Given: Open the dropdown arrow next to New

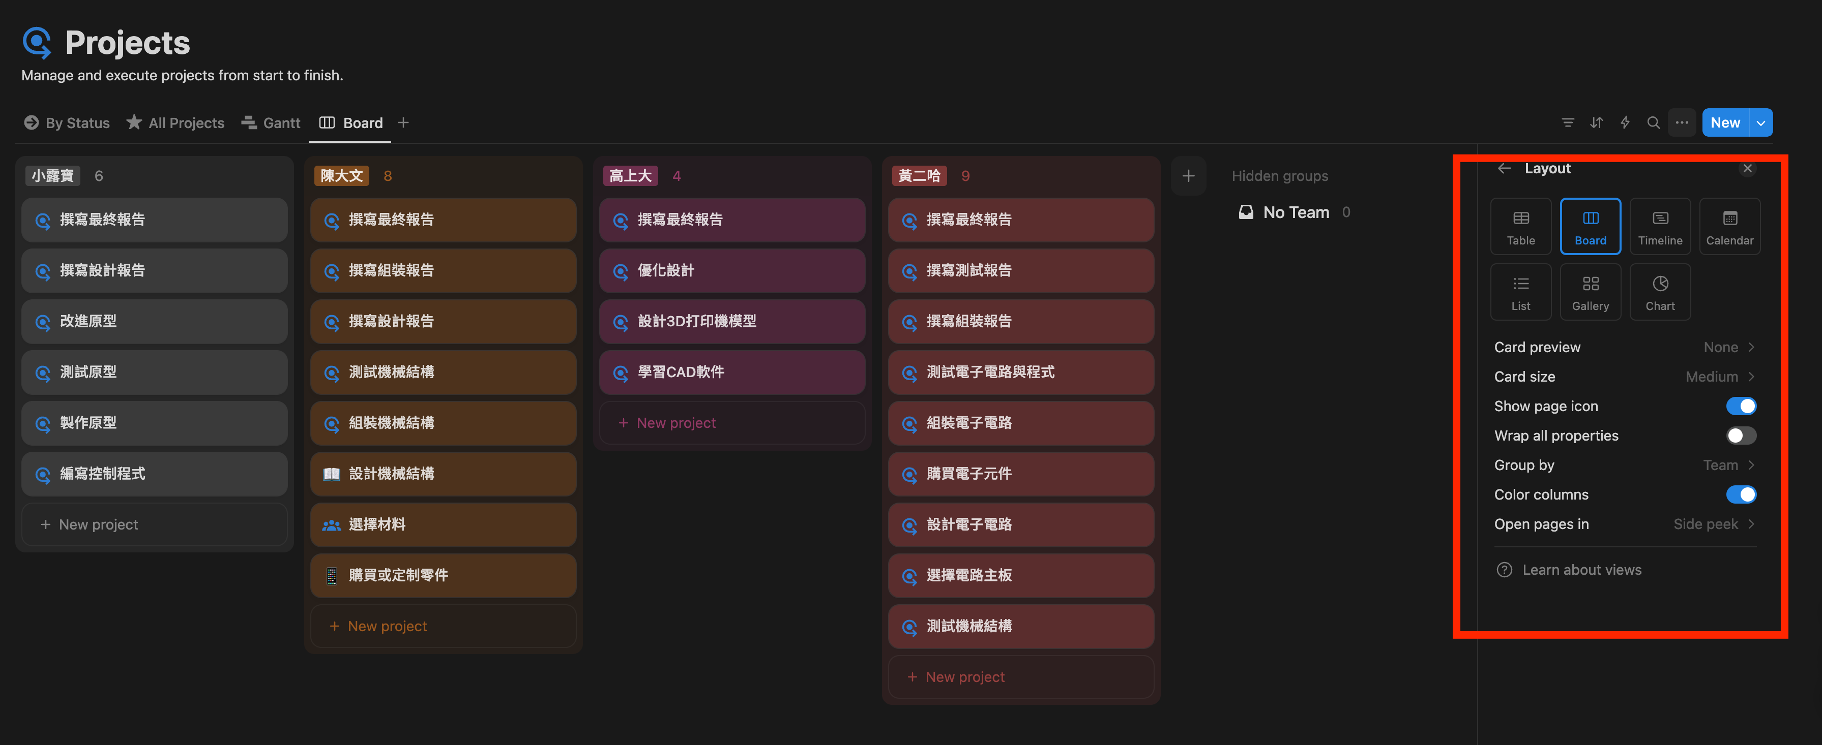Looking at the screenshot, I should (1760, 122).
